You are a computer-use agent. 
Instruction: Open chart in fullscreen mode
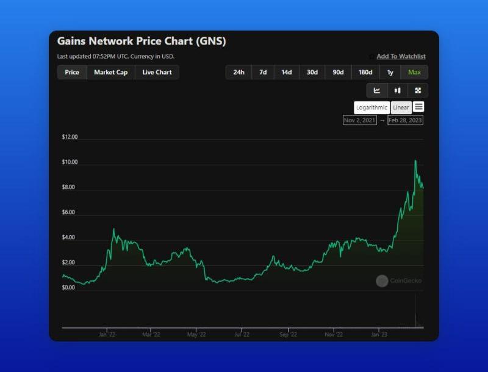[418, 90]
